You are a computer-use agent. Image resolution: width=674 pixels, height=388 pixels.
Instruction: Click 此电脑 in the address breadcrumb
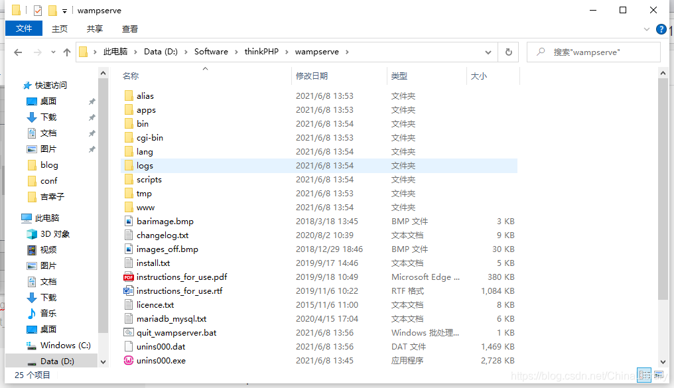(115, 52)
